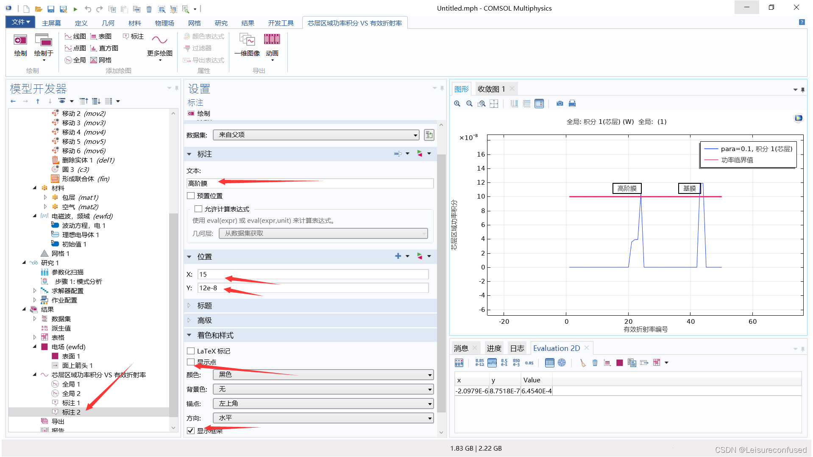Screen dimensions: 813x457
Task: Click 绘制 plot button in settings panel
Action: coord(199,114)
